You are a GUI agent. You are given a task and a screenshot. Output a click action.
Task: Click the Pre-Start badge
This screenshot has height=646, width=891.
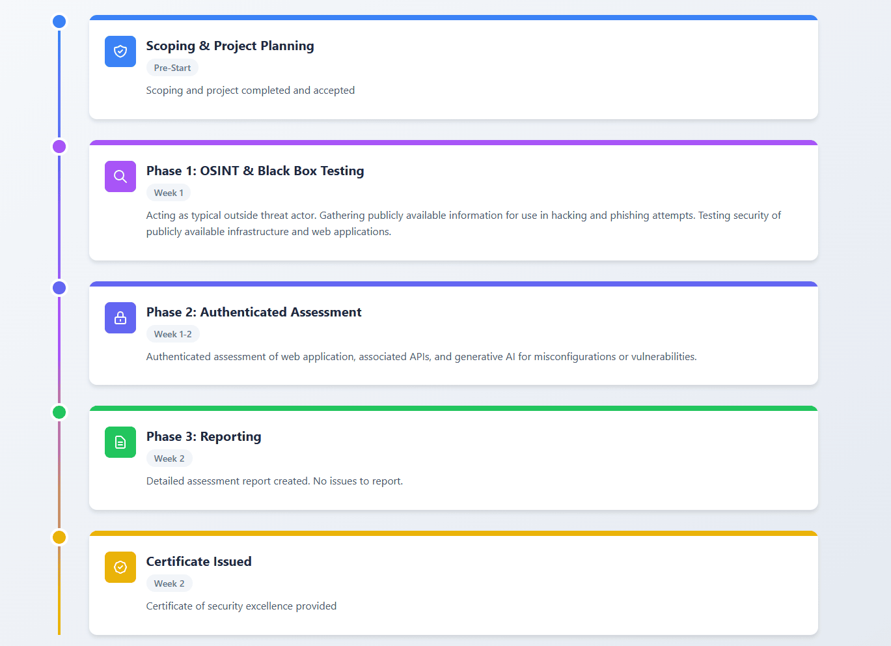coord(172,68)
